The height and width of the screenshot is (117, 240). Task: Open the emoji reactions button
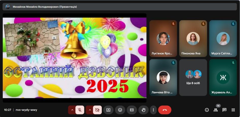click(x=120, y=110)
